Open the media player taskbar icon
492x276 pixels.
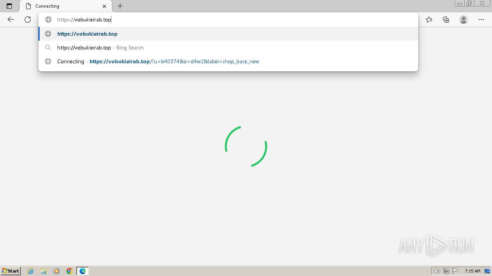57,271
